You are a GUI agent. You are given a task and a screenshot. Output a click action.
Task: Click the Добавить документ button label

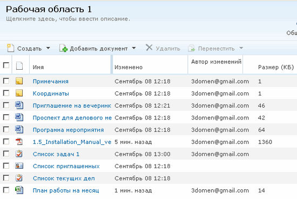[x=99, y=49]
